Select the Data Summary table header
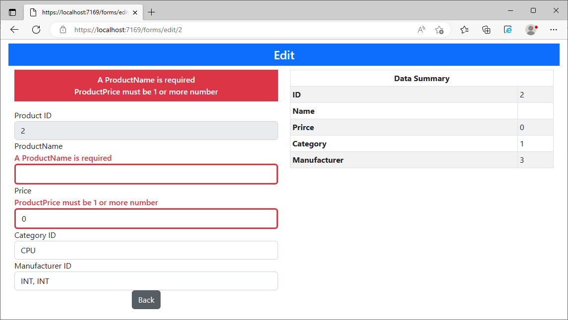The image size is (568, 320). 421,78
